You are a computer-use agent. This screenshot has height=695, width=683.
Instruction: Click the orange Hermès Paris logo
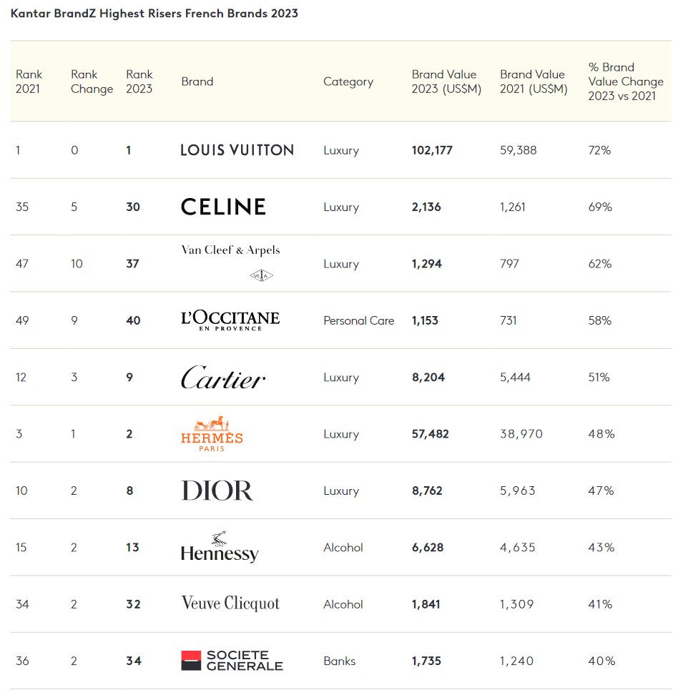[x=212, y=433]
